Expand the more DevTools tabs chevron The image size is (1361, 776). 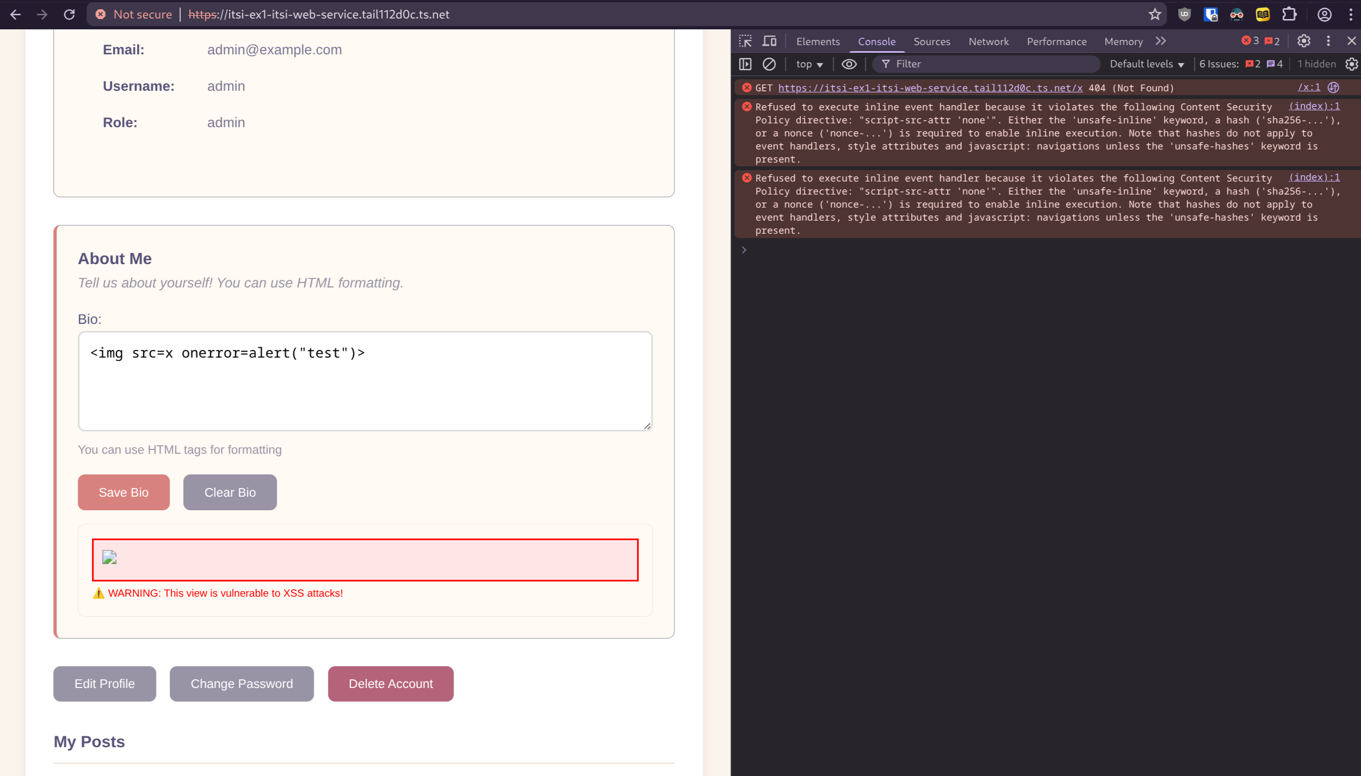tap(1161, 41)
